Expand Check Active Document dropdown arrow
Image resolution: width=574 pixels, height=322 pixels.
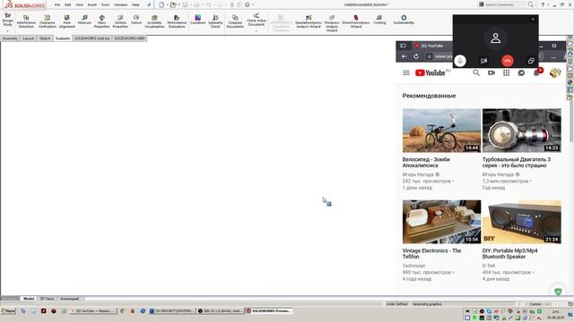pyautogui.click(x=257, y=31)
